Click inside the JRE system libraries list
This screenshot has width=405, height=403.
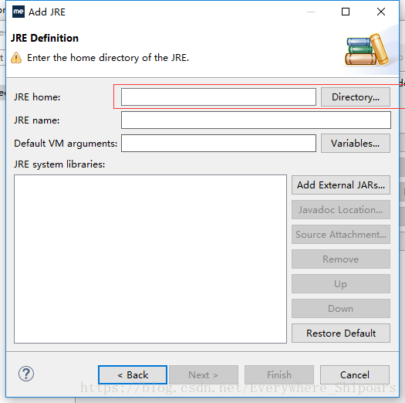[150, 259]
